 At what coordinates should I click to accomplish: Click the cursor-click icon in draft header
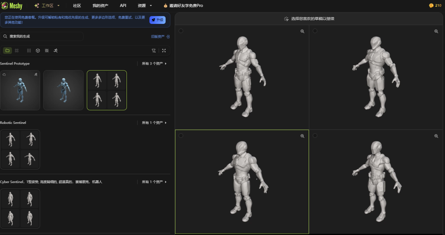[286, 19]
